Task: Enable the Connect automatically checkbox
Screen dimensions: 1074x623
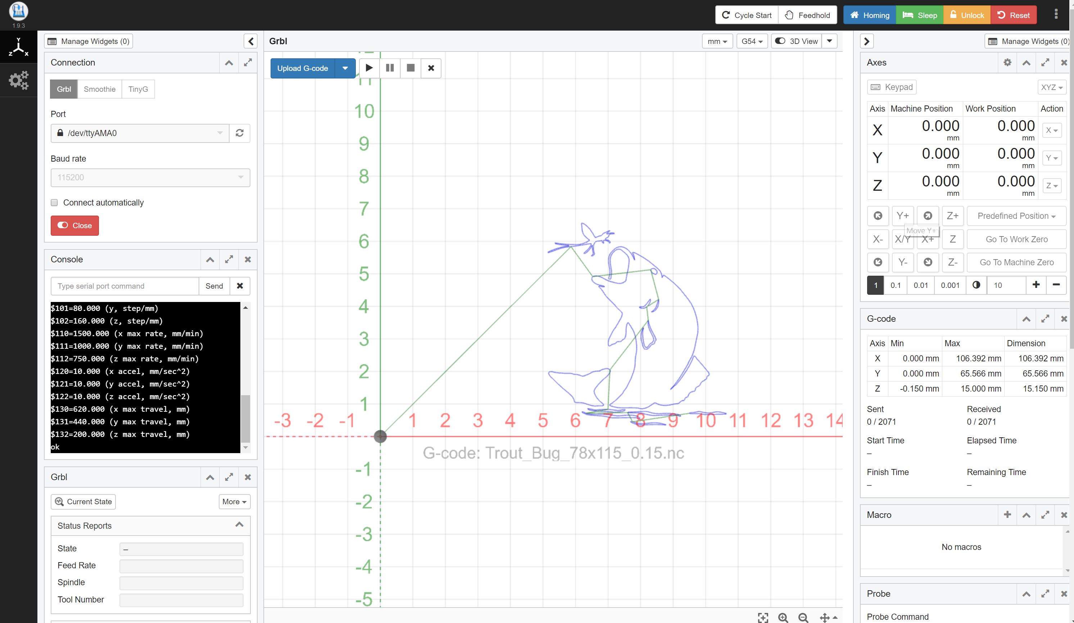Action: coord(54,203)
